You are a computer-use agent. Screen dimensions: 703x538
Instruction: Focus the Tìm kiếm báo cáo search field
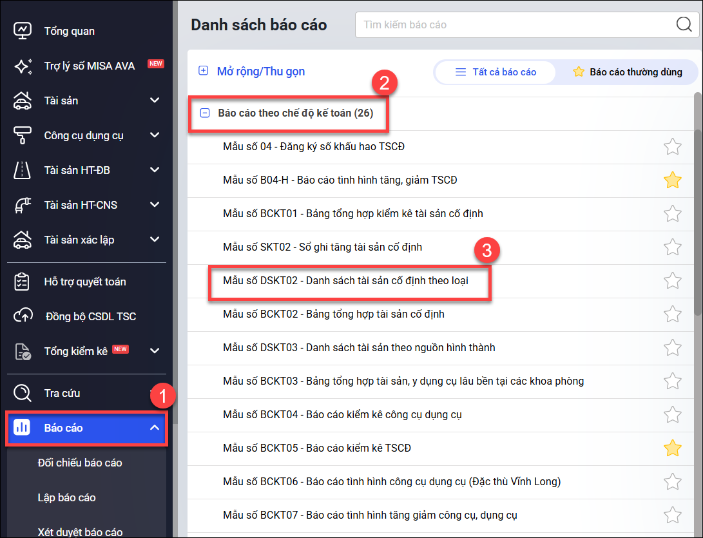pyautogui.click(x=515, y=25)
